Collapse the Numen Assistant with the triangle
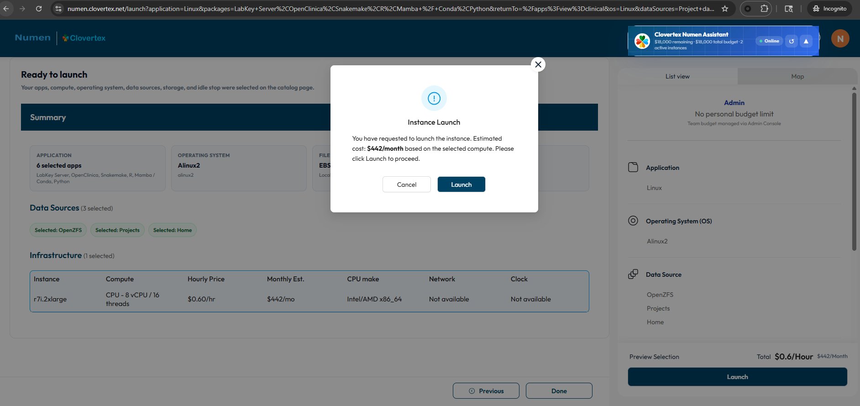The height and width of the screenshot is (406, 860). click(x=806, y=41)
